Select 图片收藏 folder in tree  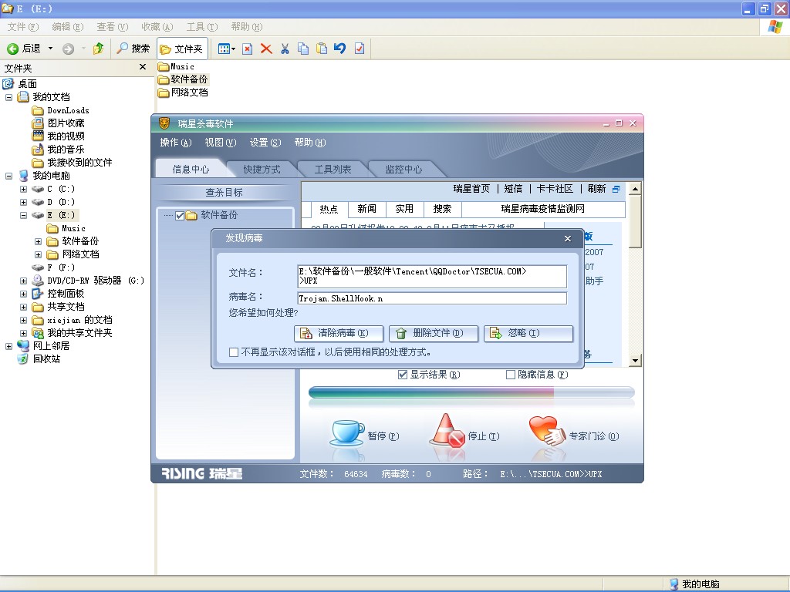pyautogui.click(x=66, y=123)
